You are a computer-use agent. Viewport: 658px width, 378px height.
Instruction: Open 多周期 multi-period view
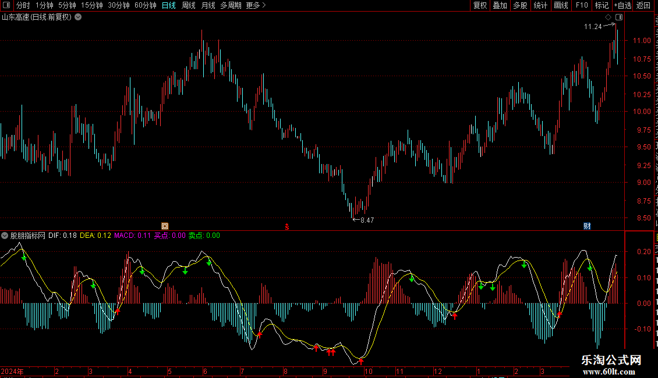tap(231, 5)
